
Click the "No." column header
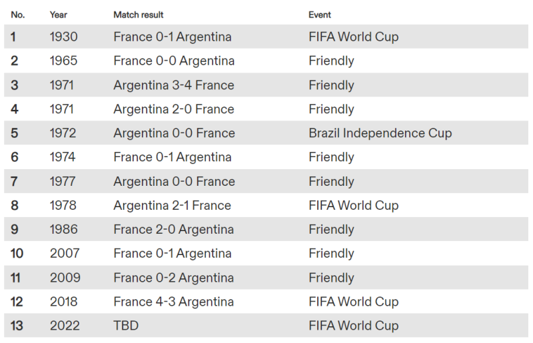[18, 15]
